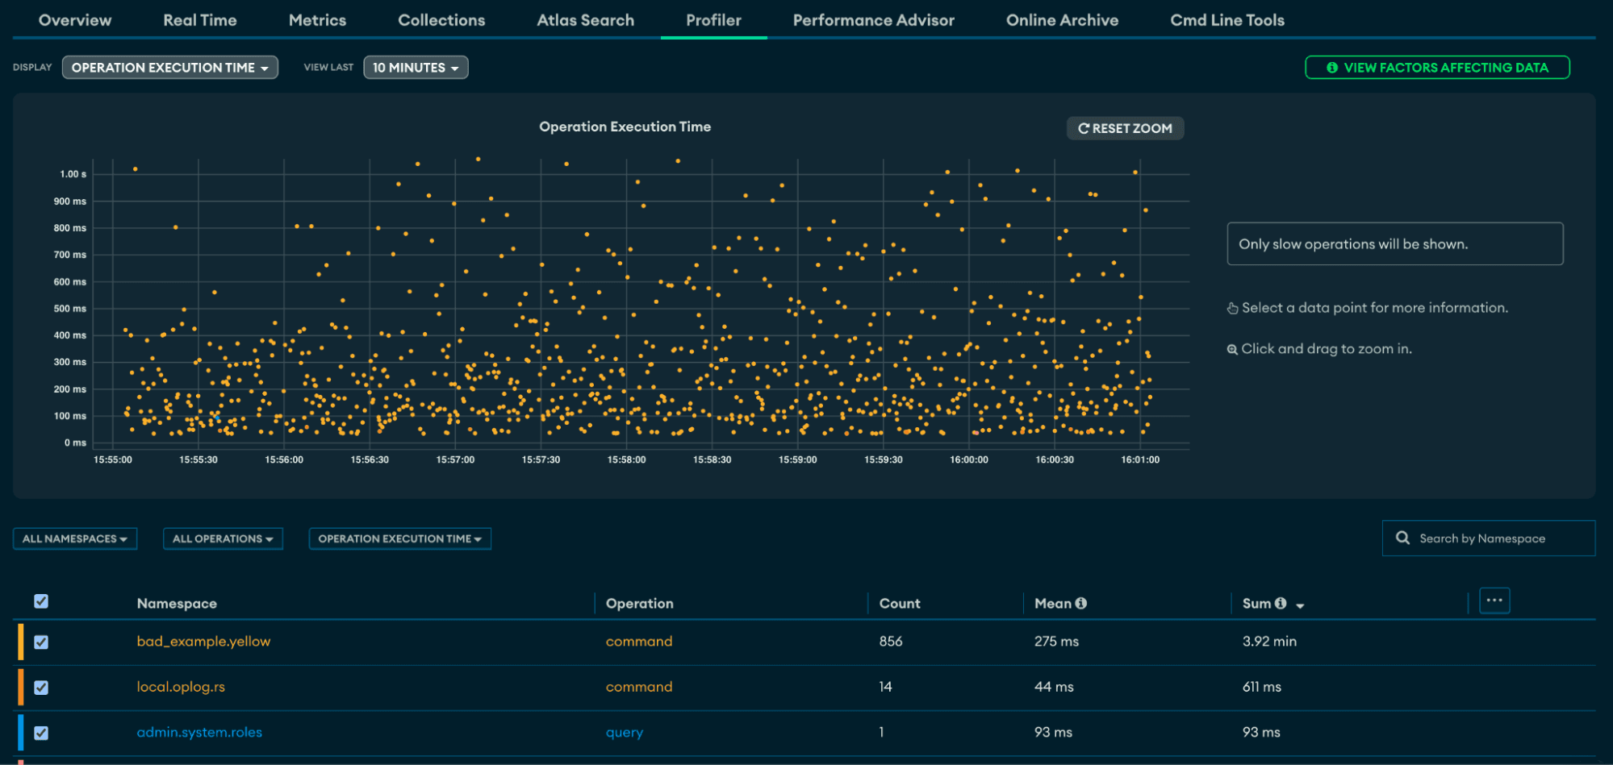Viewport: 1613px width, 765px height.
Task: Click the Search by Namespace field
Action: (1489, 538)
